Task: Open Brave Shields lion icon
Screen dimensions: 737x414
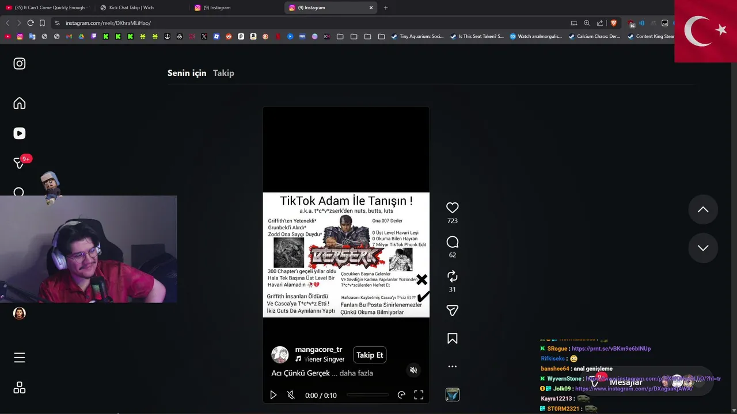Action: click(613, 23)
